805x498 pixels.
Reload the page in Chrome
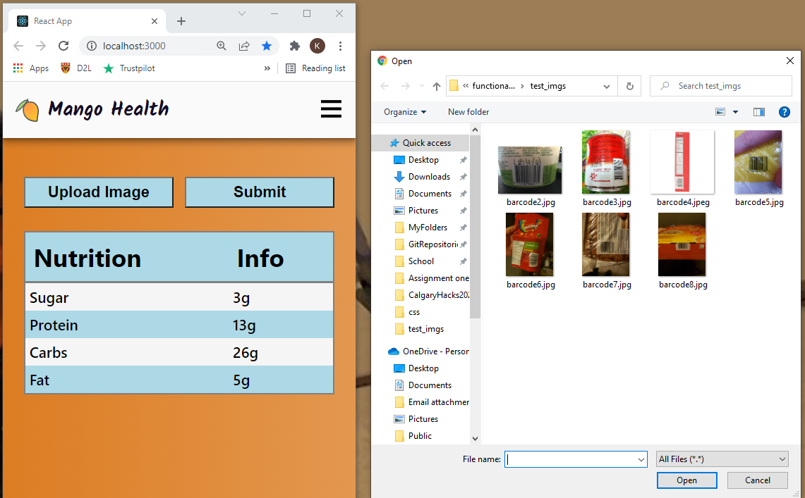coord(63,46)
